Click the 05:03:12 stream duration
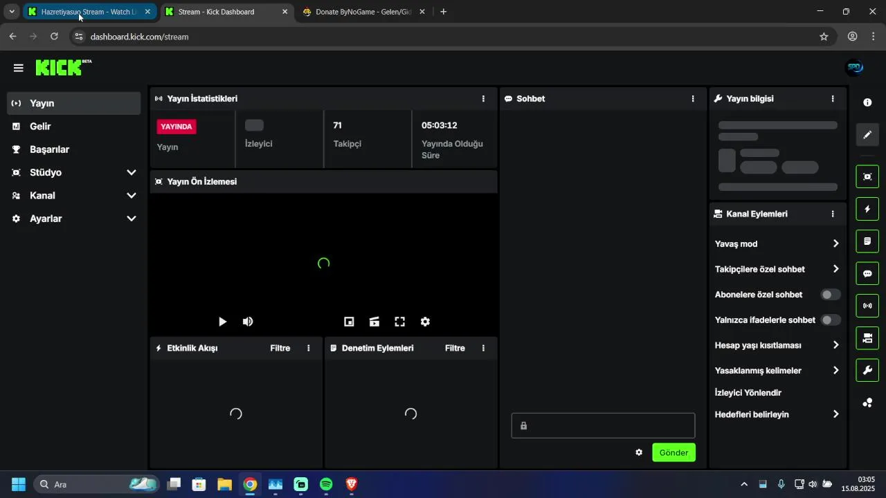Screen dimensions: 886x498 point(440,125)
